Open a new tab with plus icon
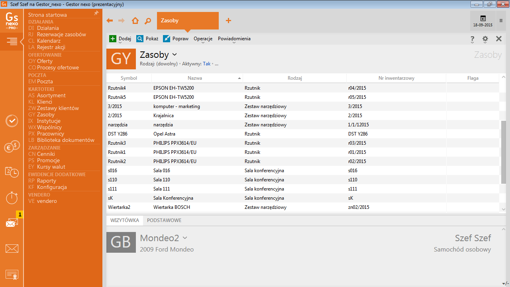Image resolution: width=510 pixels, height=287 pixels. tap(228, 21)
